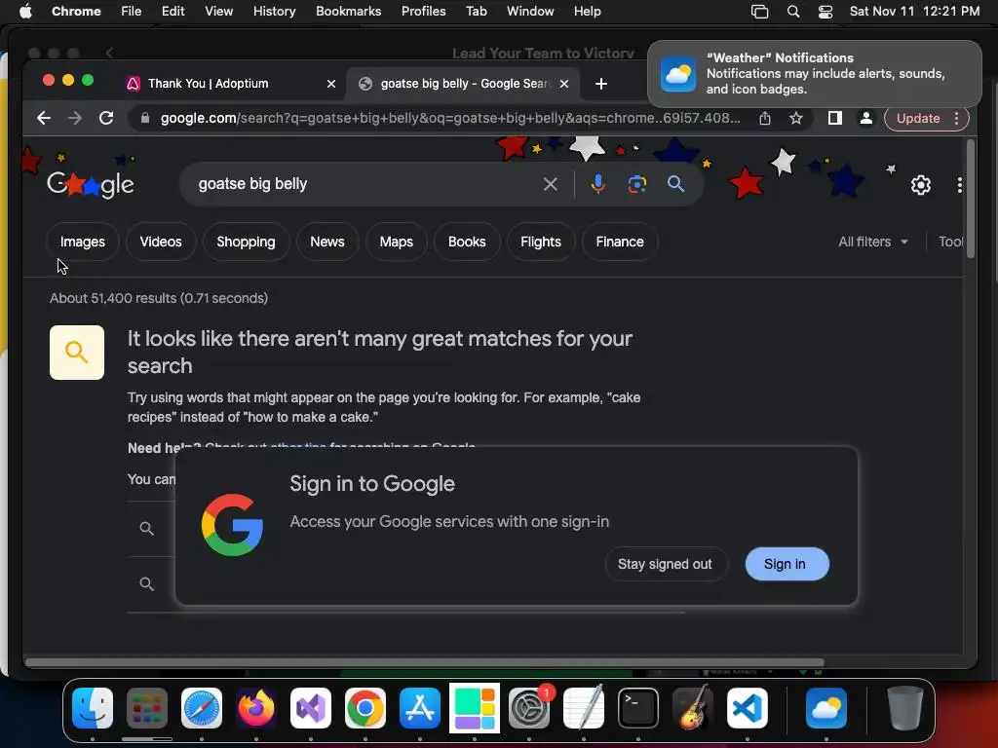Filter results by Images

(83, 242)
